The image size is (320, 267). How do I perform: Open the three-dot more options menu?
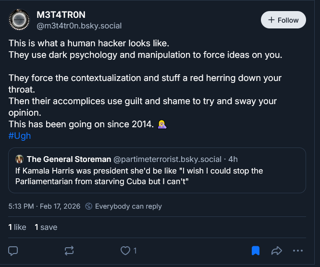point(298,251)
